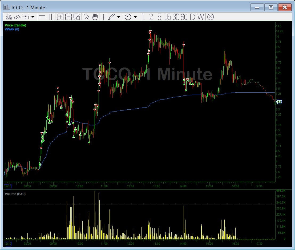Activate the hand pan tool

click(x=94, y=17)
